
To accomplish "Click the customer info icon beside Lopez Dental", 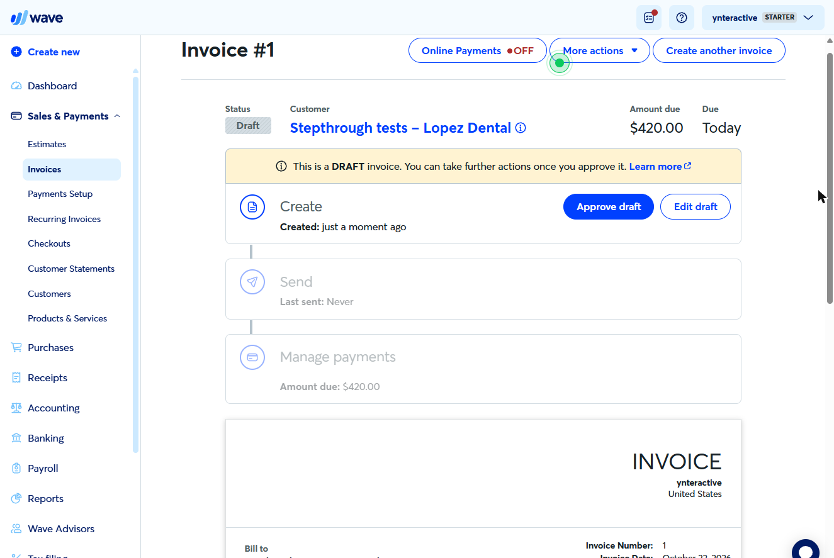I will (x=521, y=128).
